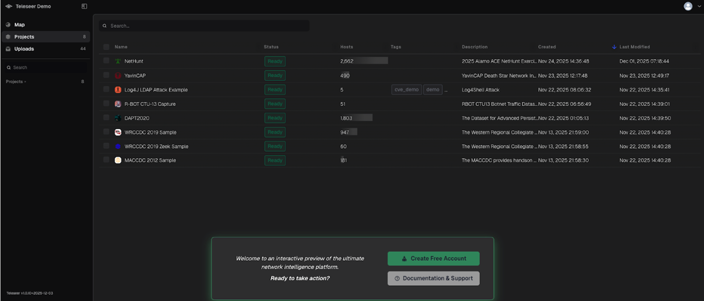Expand more tags ellipsis on Log4J row
This screenshot has height=301, width=704.
[x=446, y=90]
